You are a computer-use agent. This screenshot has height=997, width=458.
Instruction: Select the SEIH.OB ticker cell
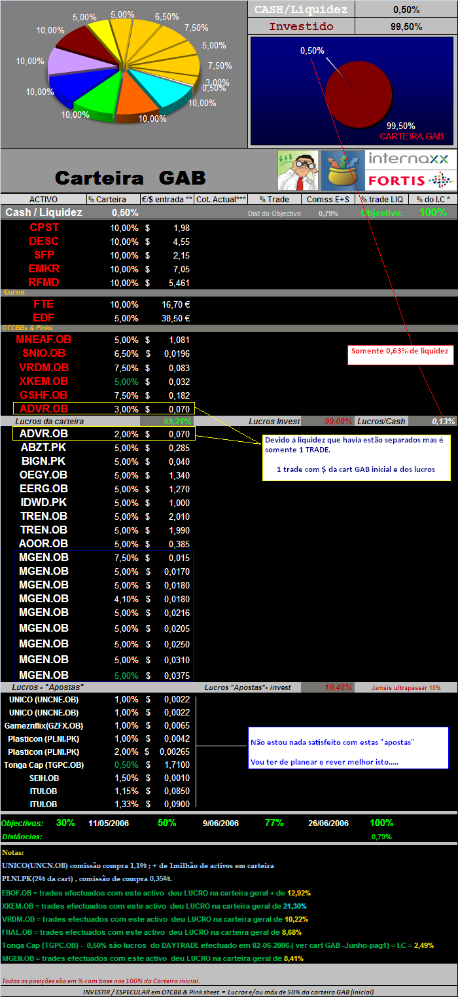[44, 778]
